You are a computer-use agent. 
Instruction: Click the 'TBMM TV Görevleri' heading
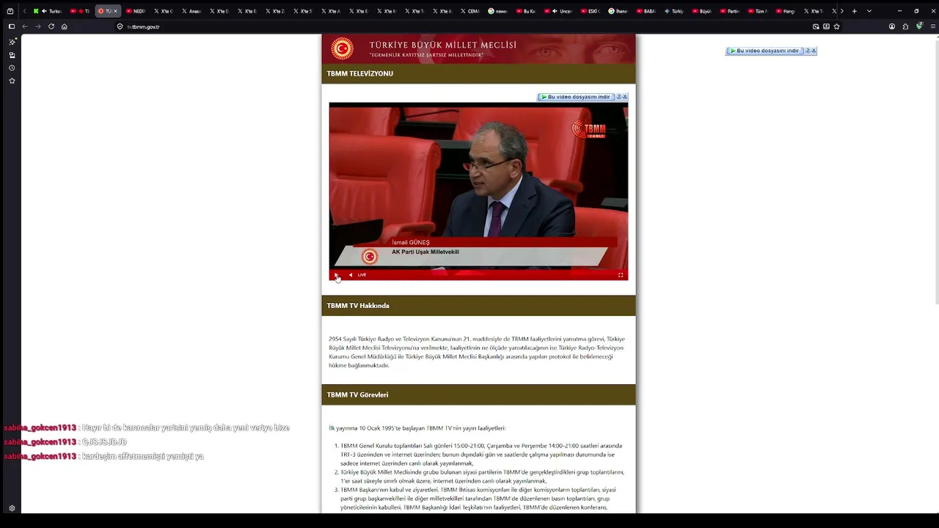click(357, 395)
